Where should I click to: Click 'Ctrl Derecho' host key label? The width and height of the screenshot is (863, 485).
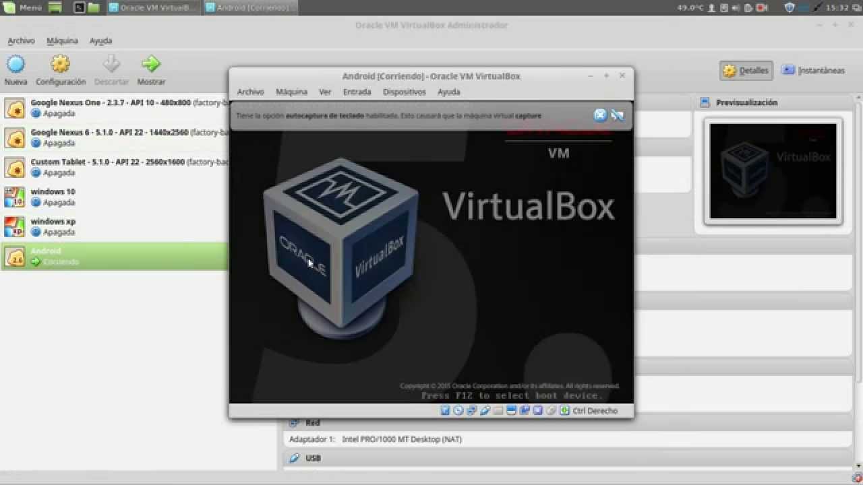tap(595, 410)
